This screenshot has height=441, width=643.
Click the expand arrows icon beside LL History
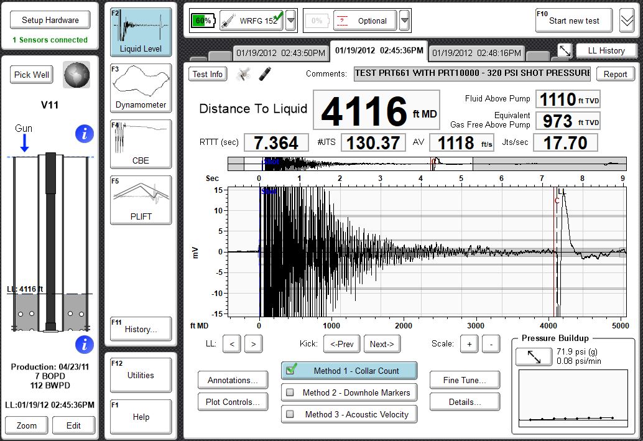[x=564, y=51]
